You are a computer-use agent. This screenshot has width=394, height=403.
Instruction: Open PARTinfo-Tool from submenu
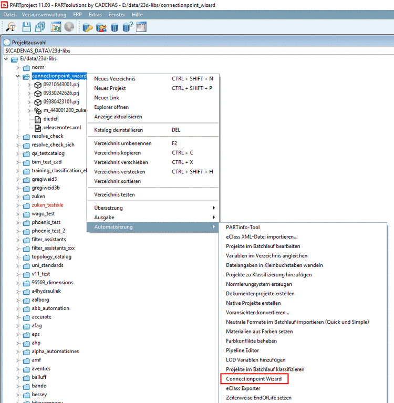[303, 227]
